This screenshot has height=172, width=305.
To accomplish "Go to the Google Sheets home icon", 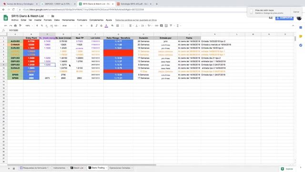I will pyautogui.click(x=6, y=18).
